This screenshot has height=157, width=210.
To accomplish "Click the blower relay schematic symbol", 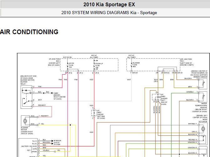I will [26, 97].
